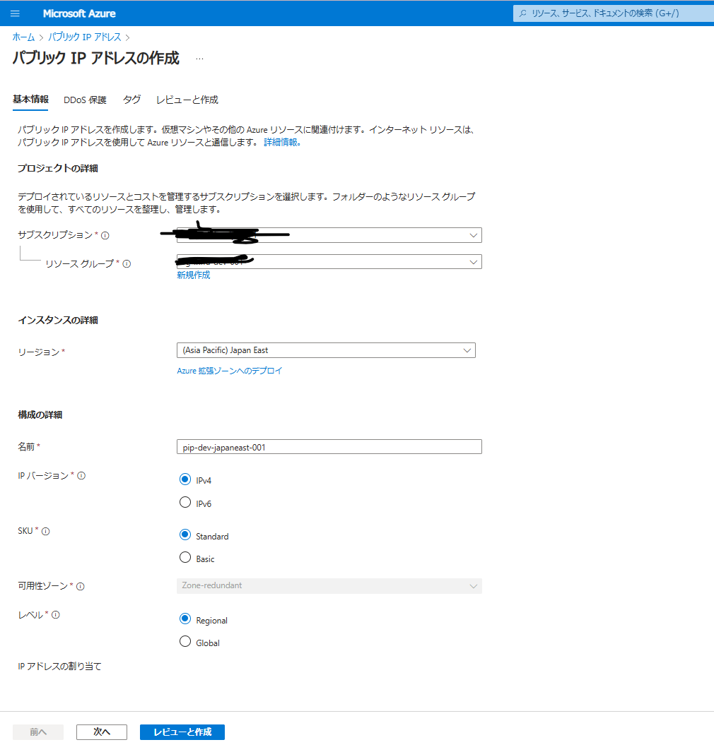Focus the top search resources box

614,13
